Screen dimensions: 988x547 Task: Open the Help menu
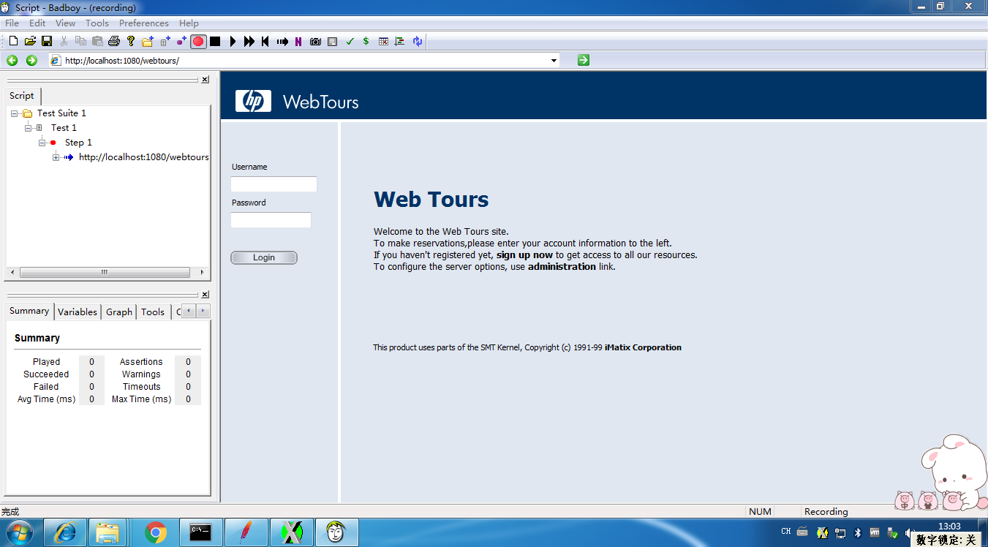pos(189,23)
